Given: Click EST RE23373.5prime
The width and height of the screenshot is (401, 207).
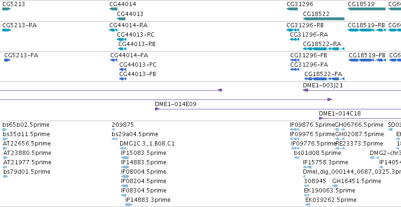Looking at the screenshot, I should point(359,144).
